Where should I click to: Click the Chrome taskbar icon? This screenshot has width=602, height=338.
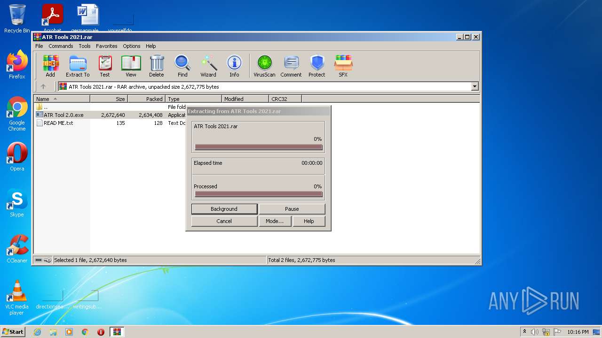click(x=85, y=332)
